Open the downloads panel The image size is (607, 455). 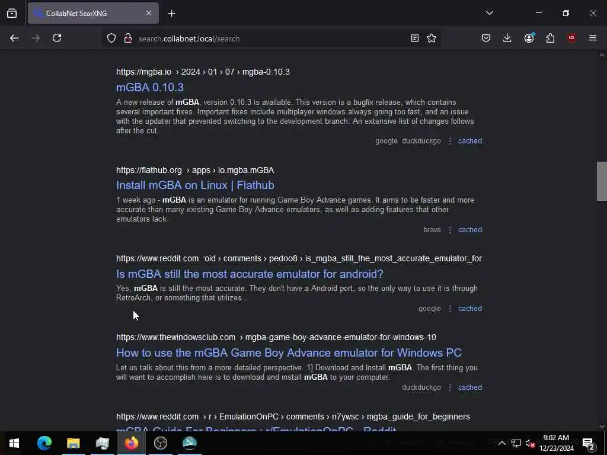click(507, 38)
